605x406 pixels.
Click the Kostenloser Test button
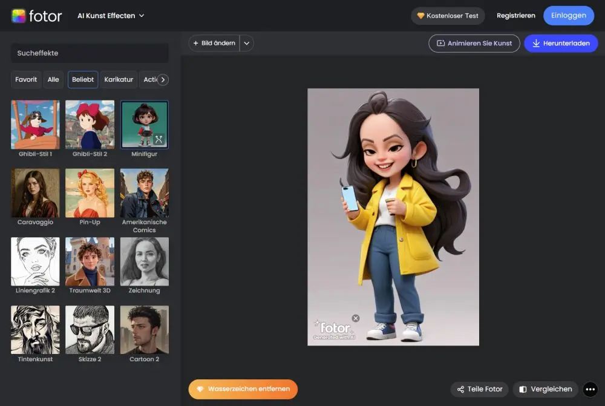(x=448, y=16)
